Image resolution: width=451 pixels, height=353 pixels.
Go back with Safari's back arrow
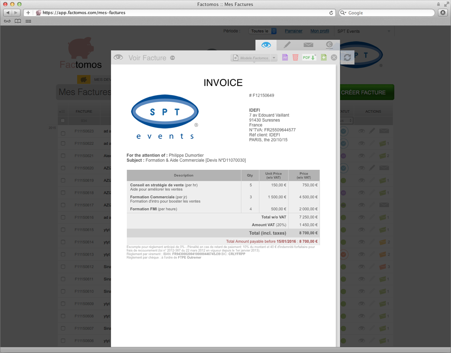[8, 13]
